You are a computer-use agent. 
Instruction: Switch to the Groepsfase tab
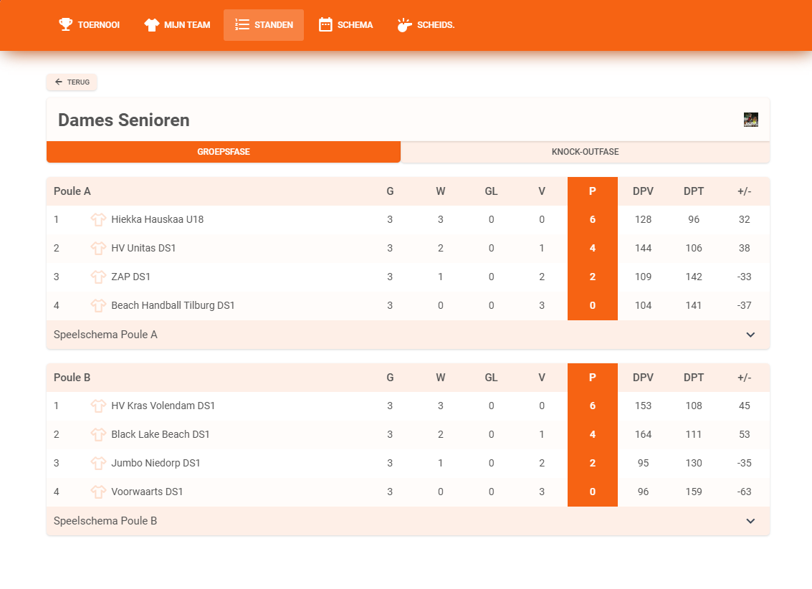pyautogui.click(x=224, y=152)
